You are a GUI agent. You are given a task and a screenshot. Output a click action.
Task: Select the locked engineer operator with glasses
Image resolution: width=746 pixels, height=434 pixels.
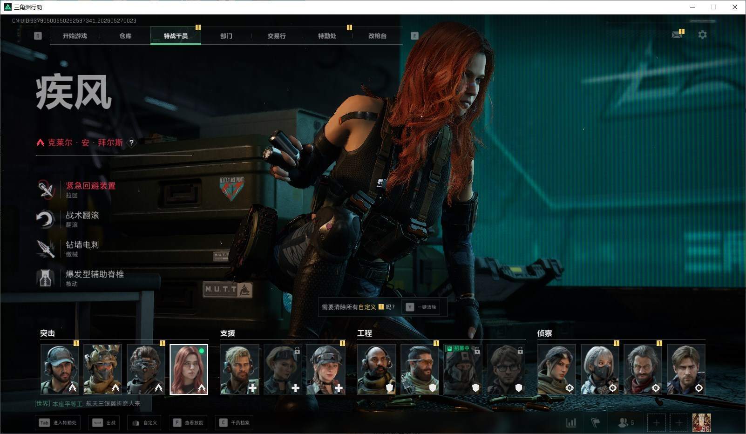tap(506, 369)
